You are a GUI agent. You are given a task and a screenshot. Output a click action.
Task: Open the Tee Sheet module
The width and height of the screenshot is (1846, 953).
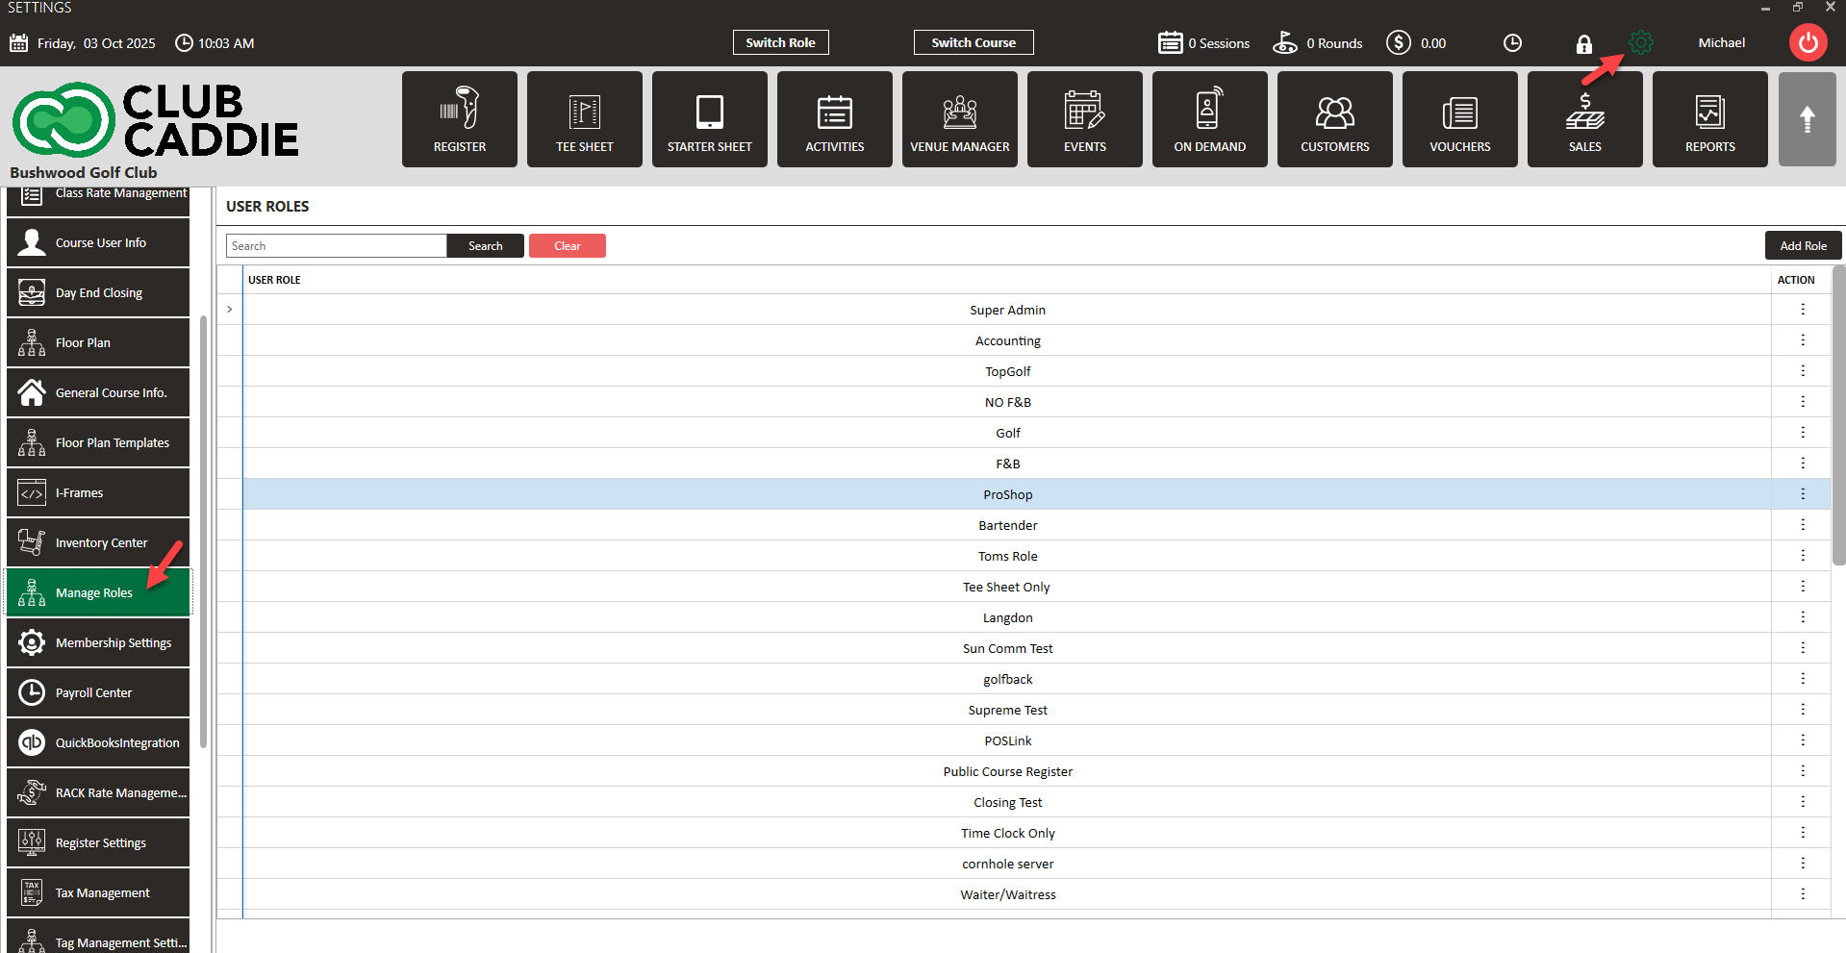pyautogui.click(x=584, y=119)
